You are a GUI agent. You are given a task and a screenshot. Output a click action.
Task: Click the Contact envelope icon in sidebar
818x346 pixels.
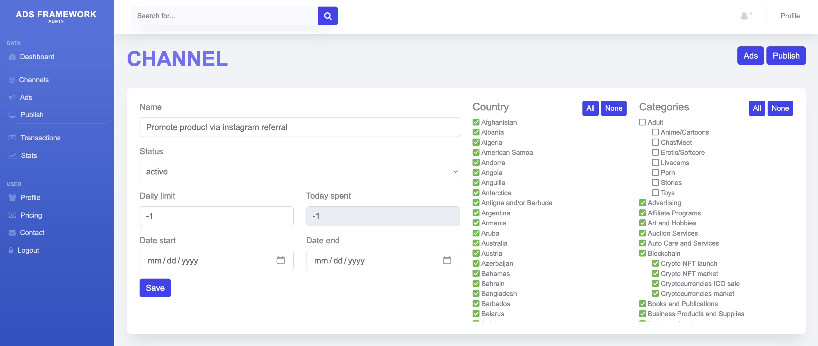[12, 233]
